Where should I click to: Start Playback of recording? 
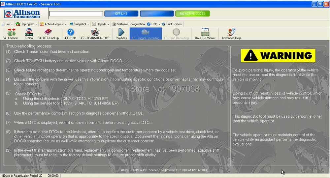point(121,34)
